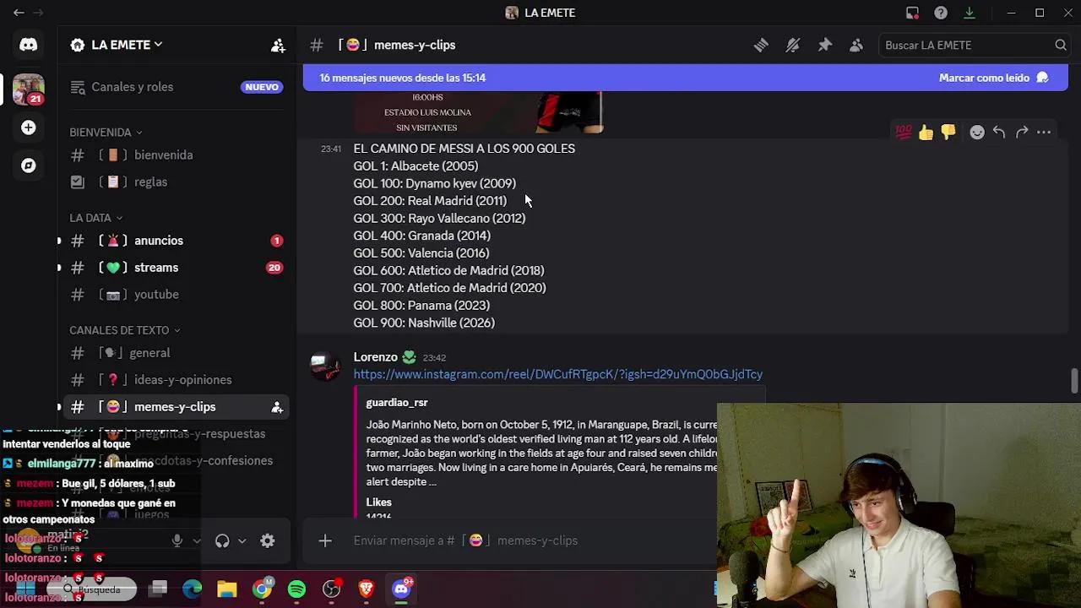Open the screen recording inbox icon in title bar
1081x608 pixels.
tap(912, 13)
